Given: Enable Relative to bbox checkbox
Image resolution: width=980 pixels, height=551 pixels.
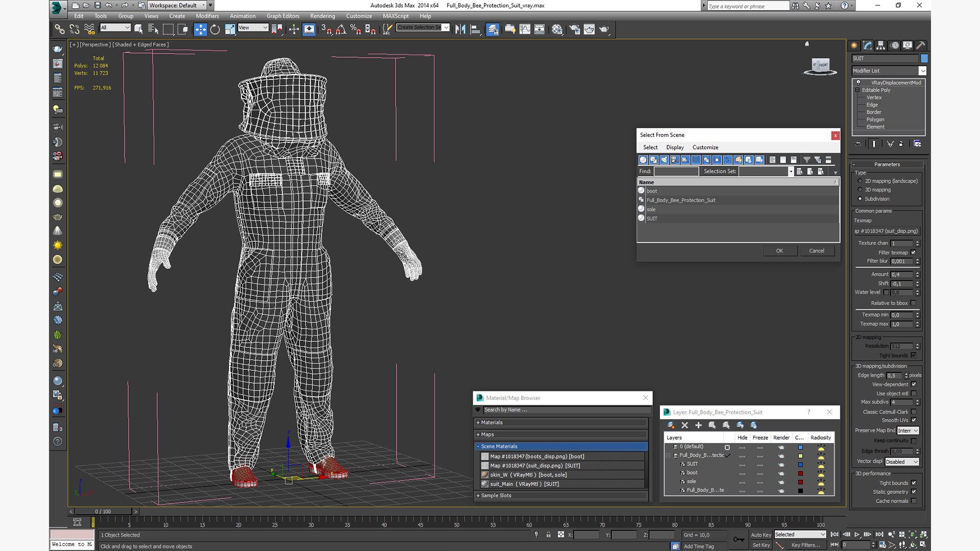Looking at the screenshot, I should (x=913, y=303).
